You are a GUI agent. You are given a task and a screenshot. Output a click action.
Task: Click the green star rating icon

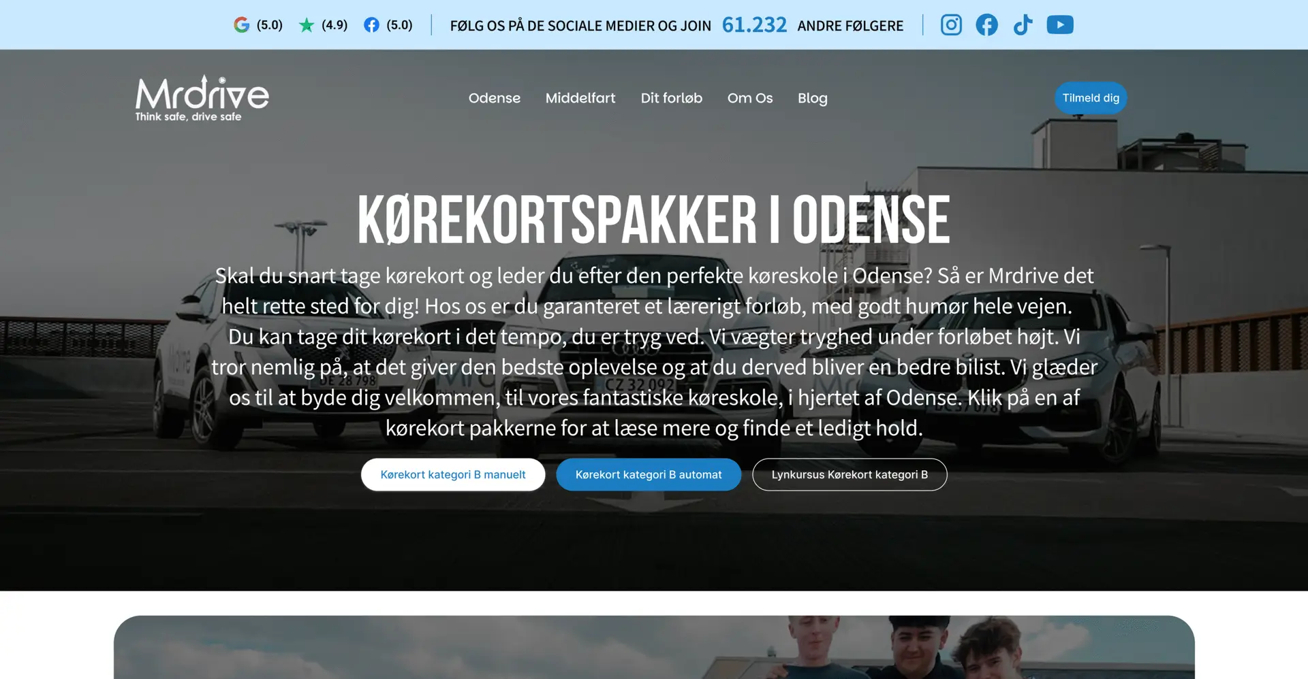[x=307, y=25]
